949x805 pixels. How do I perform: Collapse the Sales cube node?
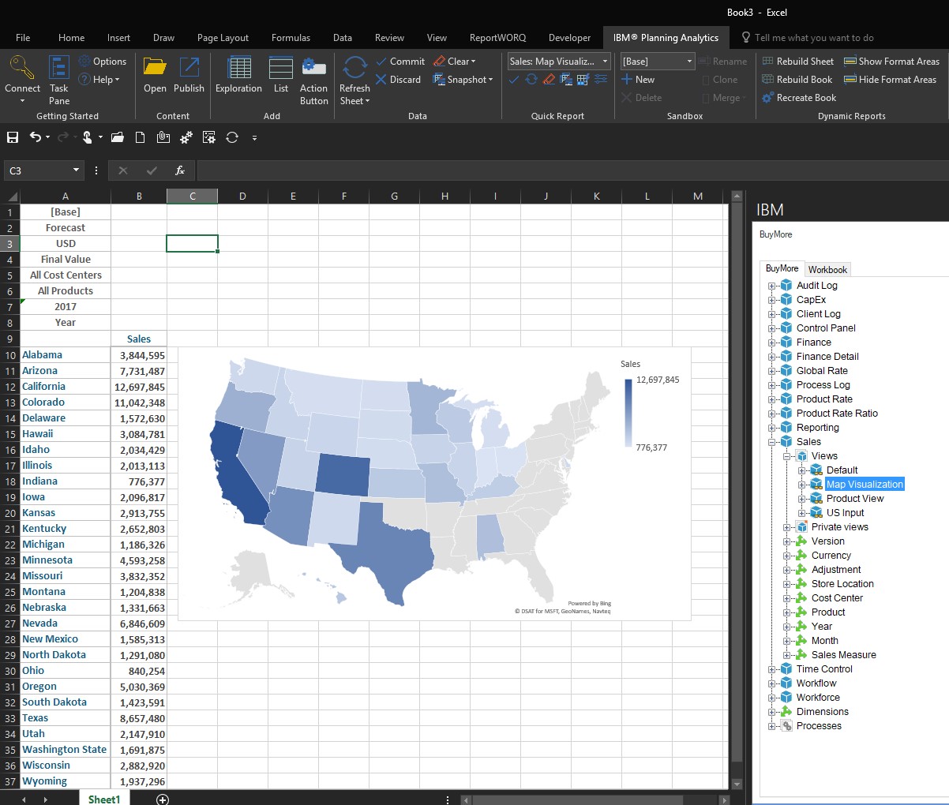point(772,442)
